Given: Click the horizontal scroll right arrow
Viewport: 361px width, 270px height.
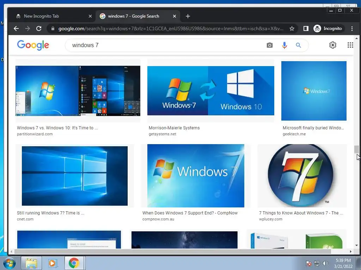Looking at the screenshot, I should click(351, 252).
